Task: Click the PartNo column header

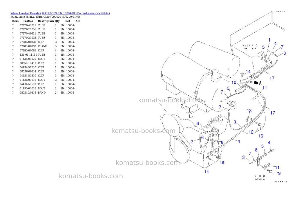Action: (28, 21)
